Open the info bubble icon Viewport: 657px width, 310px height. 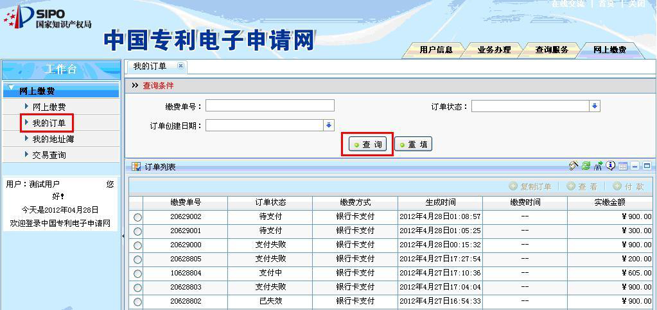click(610, 167)
